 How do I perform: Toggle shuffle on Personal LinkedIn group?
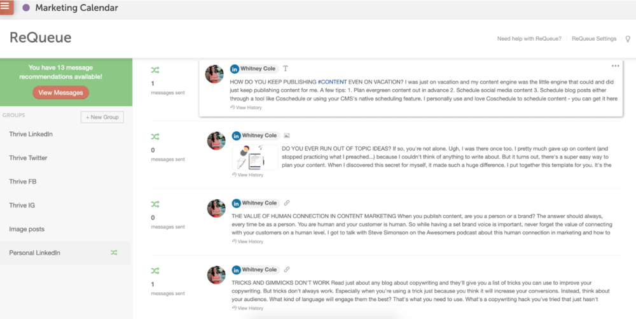(114, 252)
